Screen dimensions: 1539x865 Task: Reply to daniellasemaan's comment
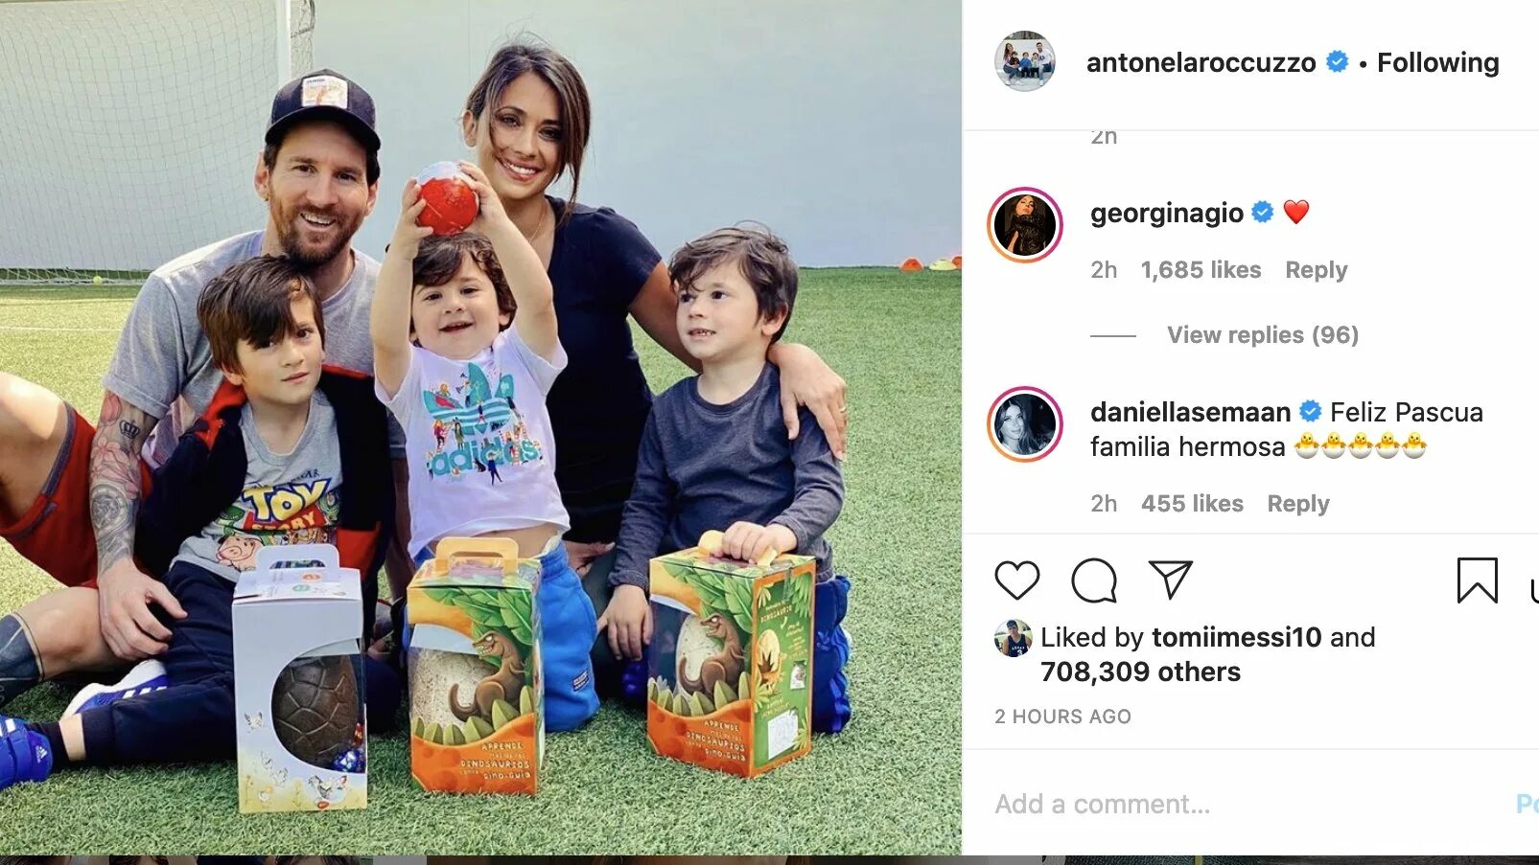coord(1297,504)
